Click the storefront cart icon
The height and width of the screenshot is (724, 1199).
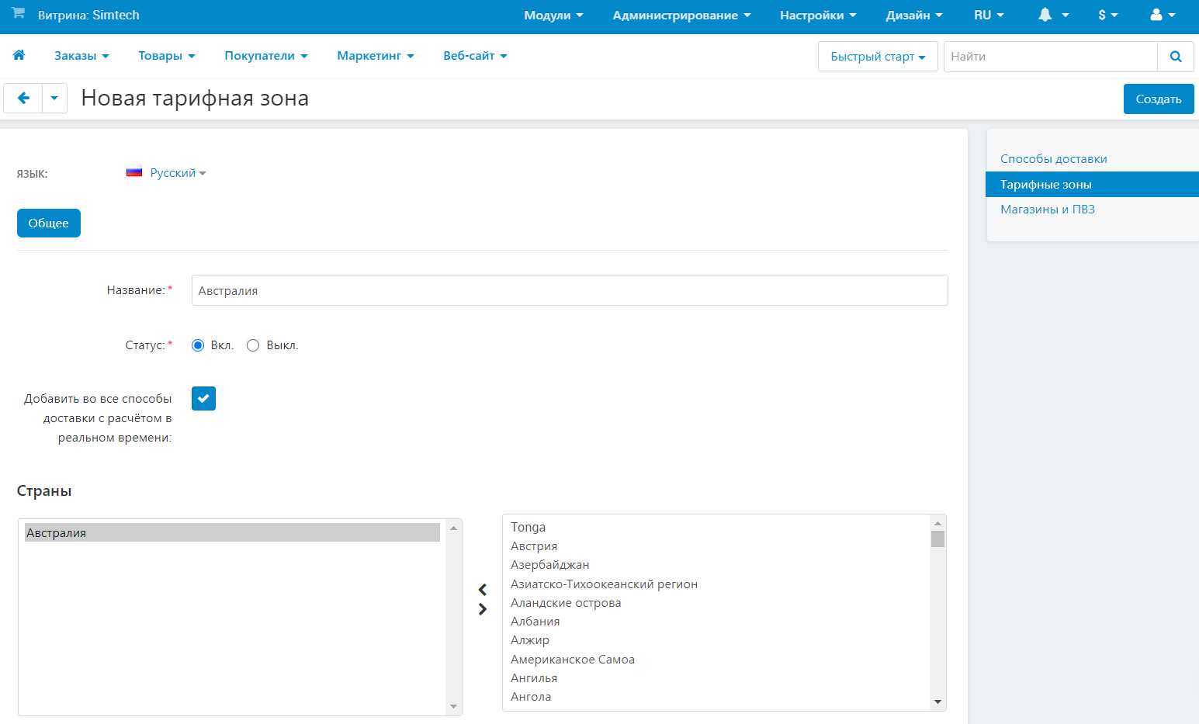click(19, 14)
